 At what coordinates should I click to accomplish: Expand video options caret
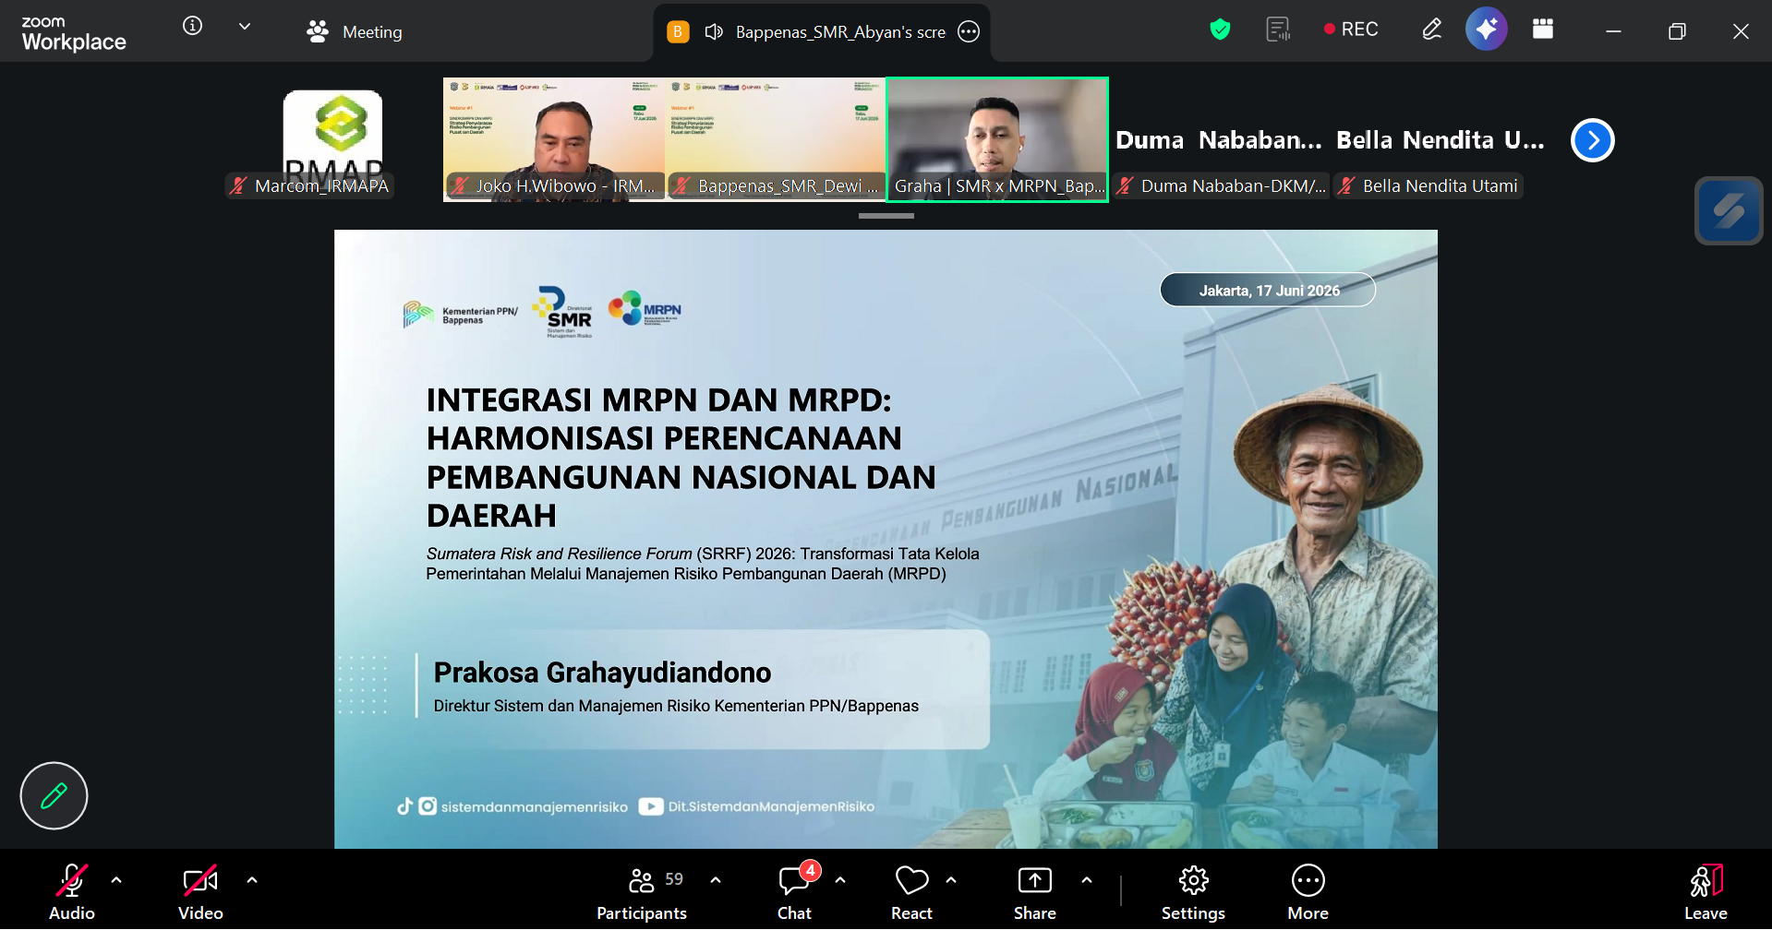pyautogui.click(x=252, y=880)
